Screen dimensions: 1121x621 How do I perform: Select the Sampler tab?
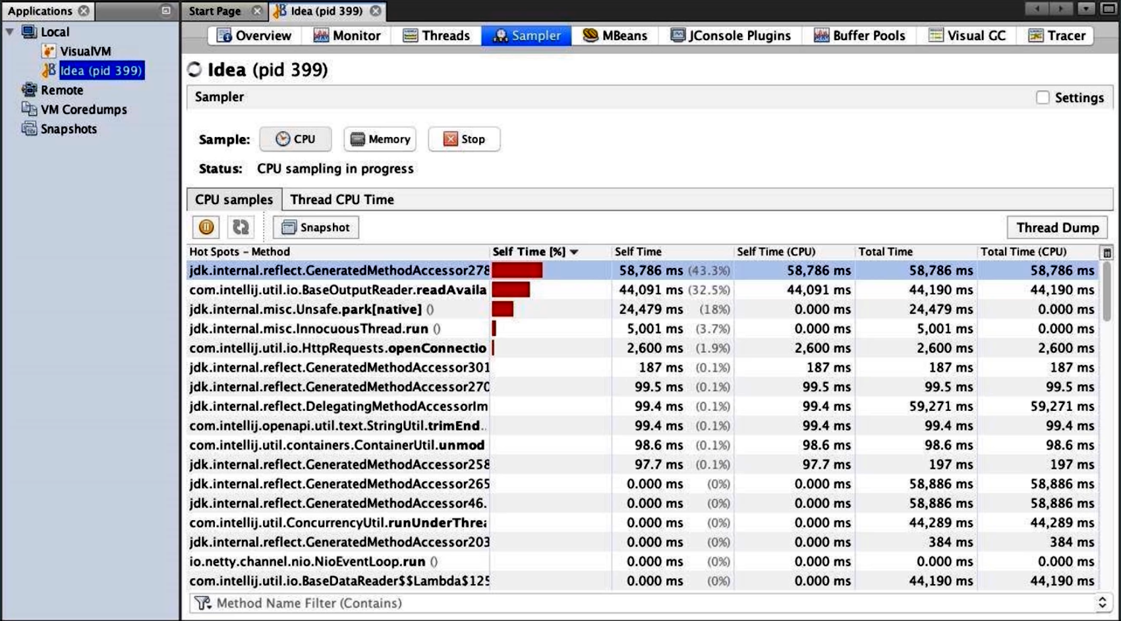(527, 36)
